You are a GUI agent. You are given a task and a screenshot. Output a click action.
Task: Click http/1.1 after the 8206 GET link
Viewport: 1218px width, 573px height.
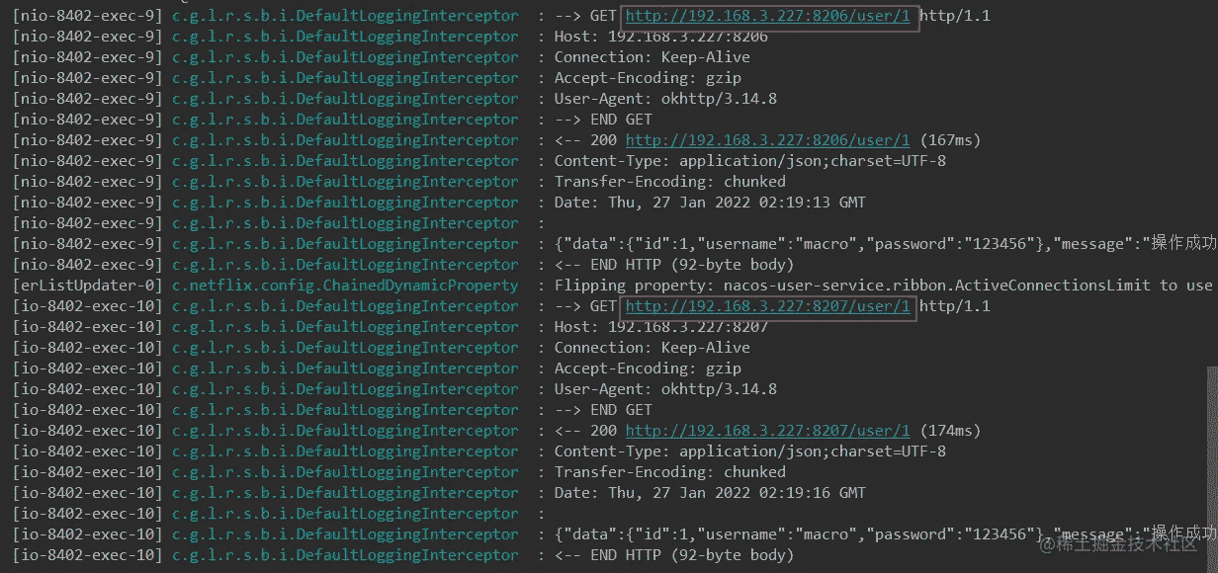pos(954,16)
